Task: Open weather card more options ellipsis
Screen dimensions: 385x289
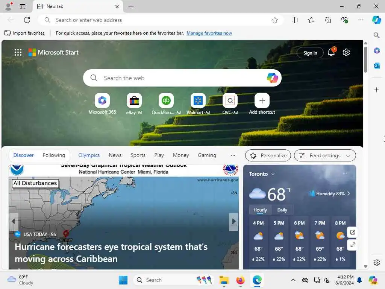Action: [x=345, y=174]
